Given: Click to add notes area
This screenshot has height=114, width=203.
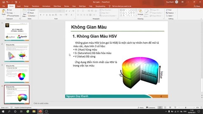Looking at the screenshot, I should click(x=41, y=103).
